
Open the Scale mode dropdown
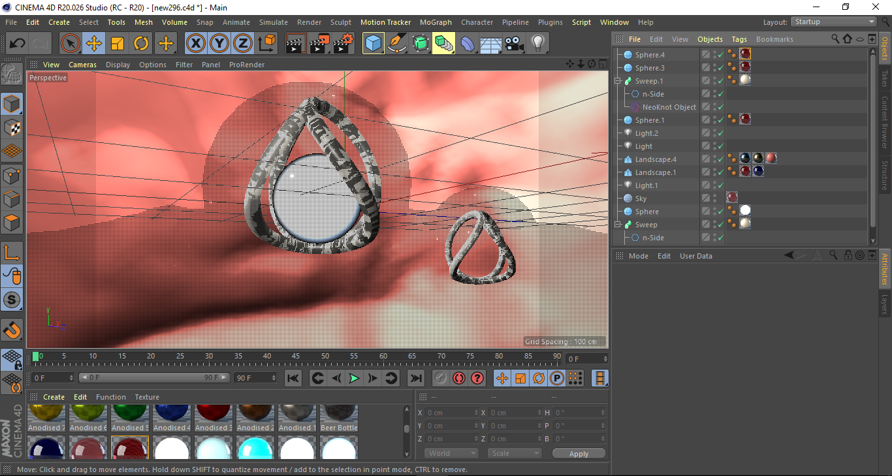click(x=516, y=453)
